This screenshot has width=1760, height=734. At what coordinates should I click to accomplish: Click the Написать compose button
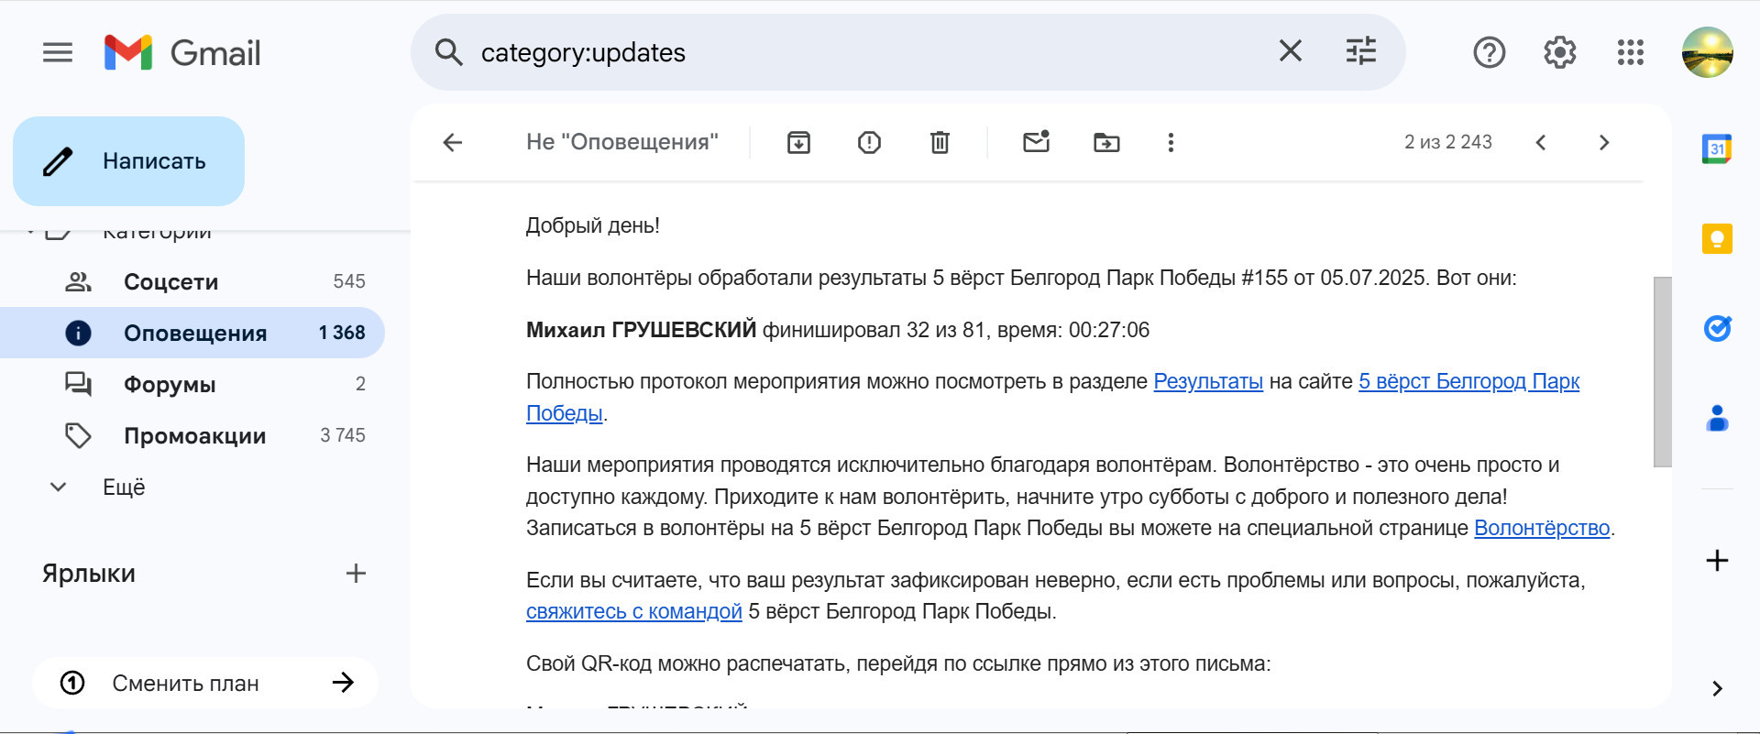pyautogui.click(x=128, y=161)
